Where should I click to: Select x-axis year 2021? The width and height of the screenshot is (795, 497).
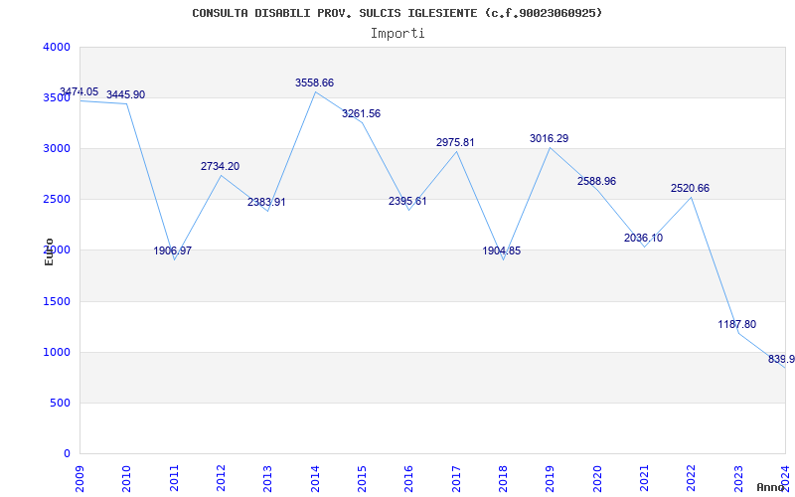pos(644,479)
